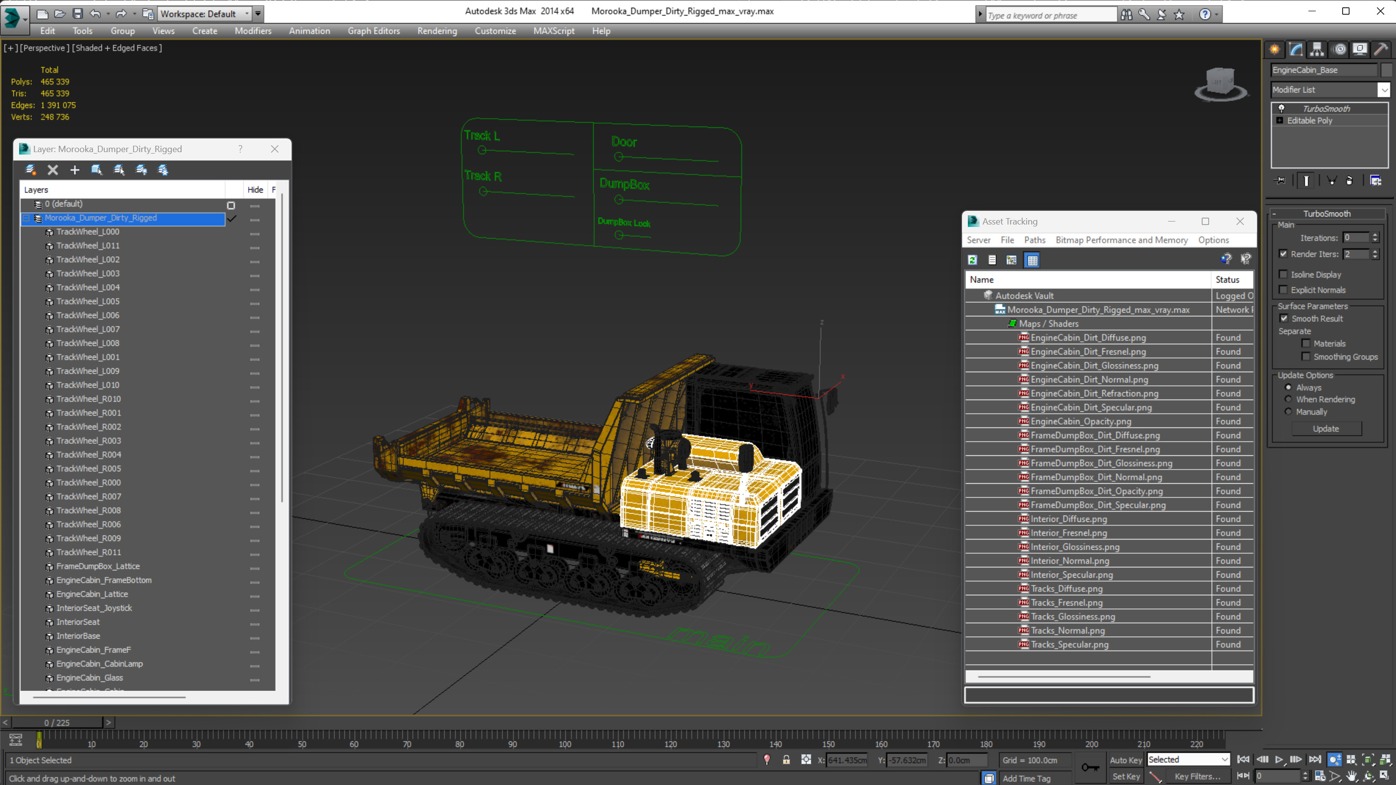Viewport: 1396px width, 785px height.
Task: Click Refresh icon in Asset Tracking
Action: coord(972,260)
